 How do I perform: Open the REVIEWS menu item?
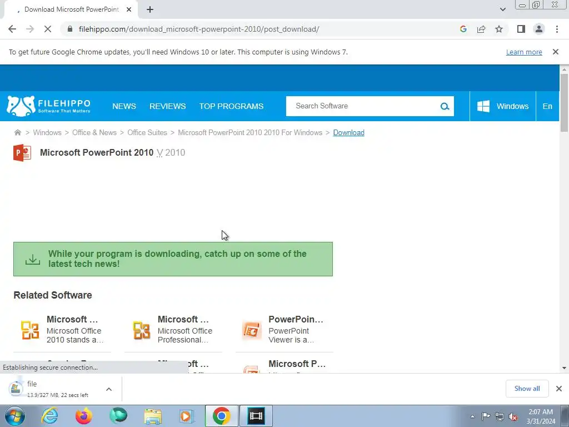pyautogui.click(x=168, y=106)
